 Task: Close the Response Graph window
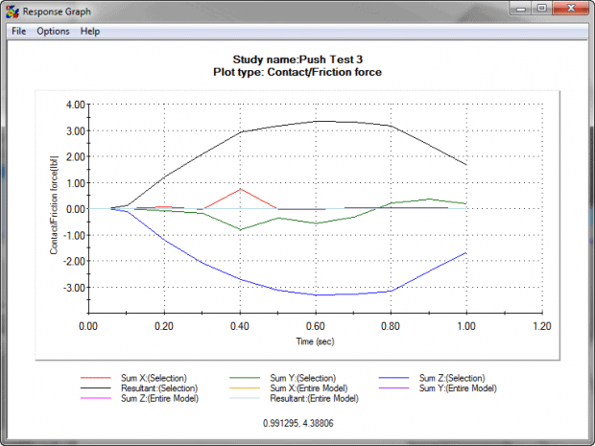pos(571,9)
